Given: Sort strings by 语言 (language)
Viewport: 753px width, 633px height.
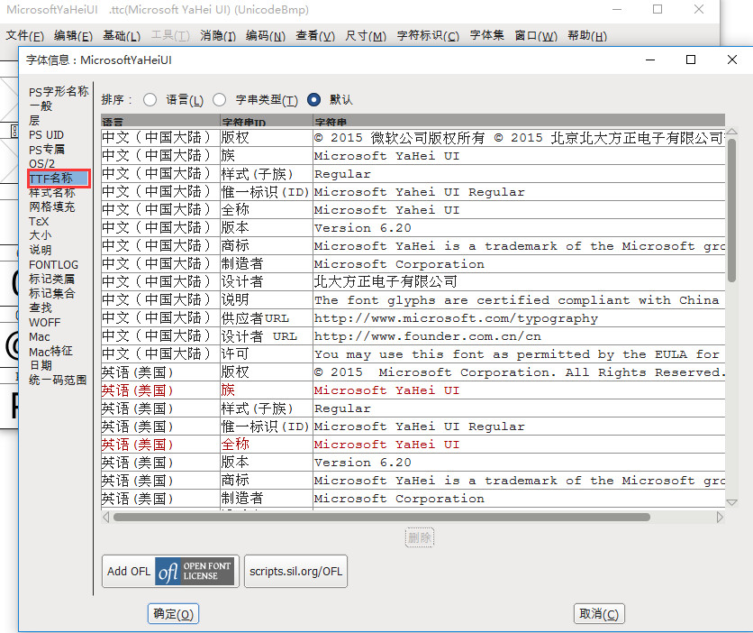Looking at the screenshot, I should (149, 99).
